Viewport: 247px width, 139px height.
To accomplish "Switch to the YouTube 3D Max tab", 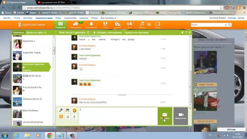I will [x=53, y=2].
